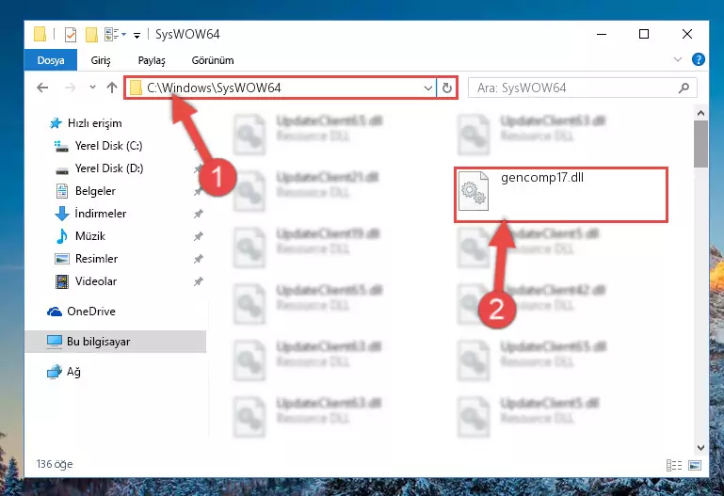724x496 pixels.
Task: Switch to details view in status bar
Action: pos(674,465)
